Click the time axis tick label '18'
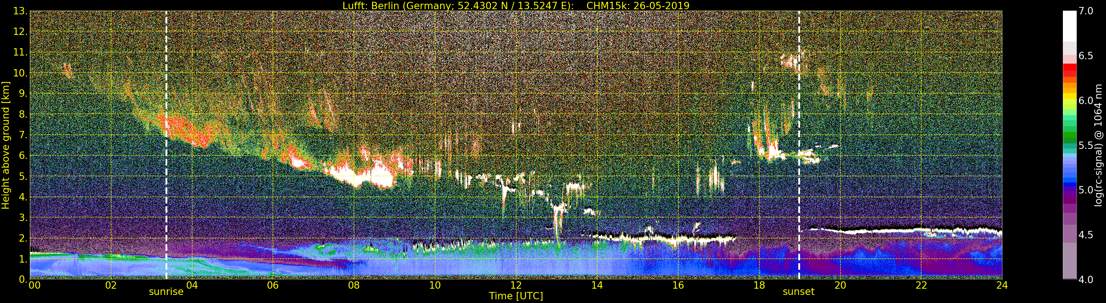Image resolution: width=1106 pixels, height=303 pixels. 759,285
